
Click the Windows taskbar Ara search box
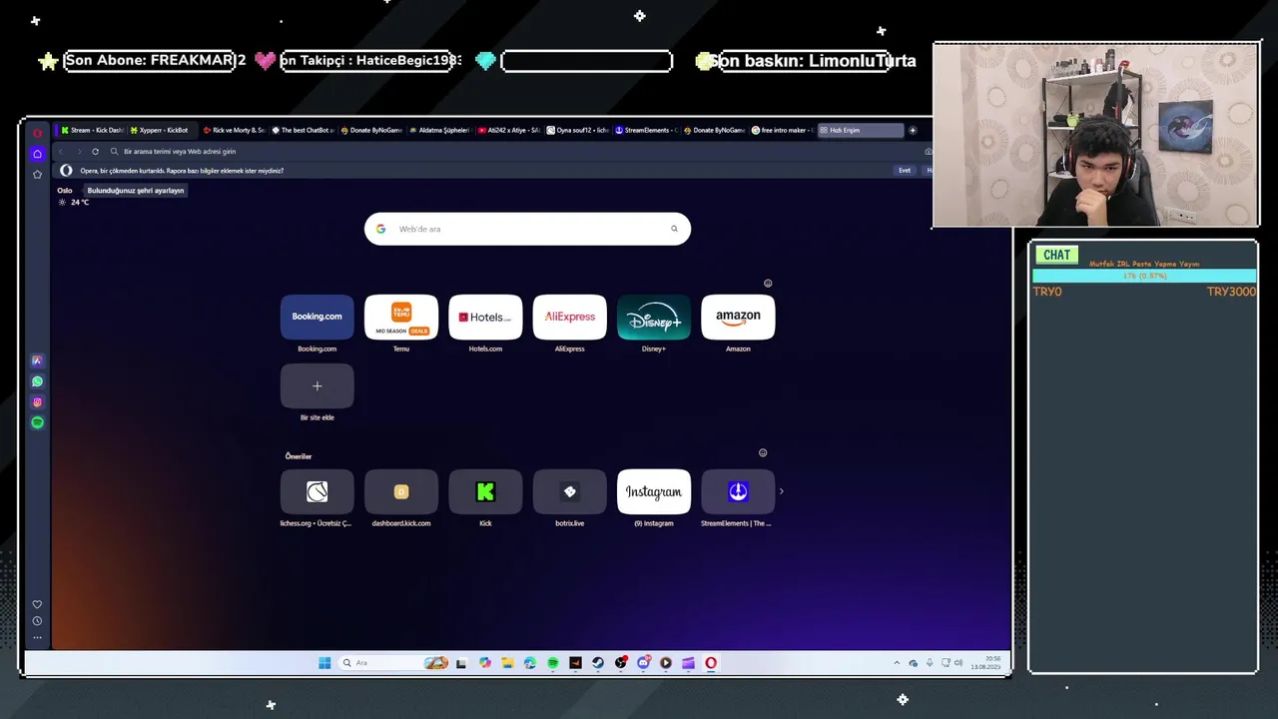(392, 663)
